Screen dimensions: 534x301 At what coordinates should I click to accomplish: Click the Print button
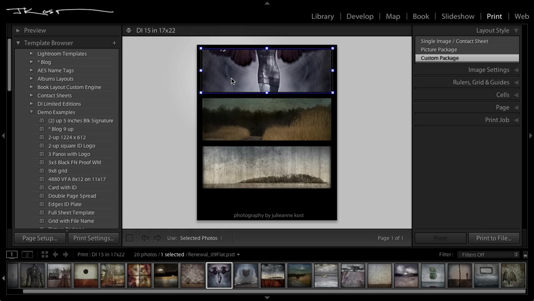(440, 238)
